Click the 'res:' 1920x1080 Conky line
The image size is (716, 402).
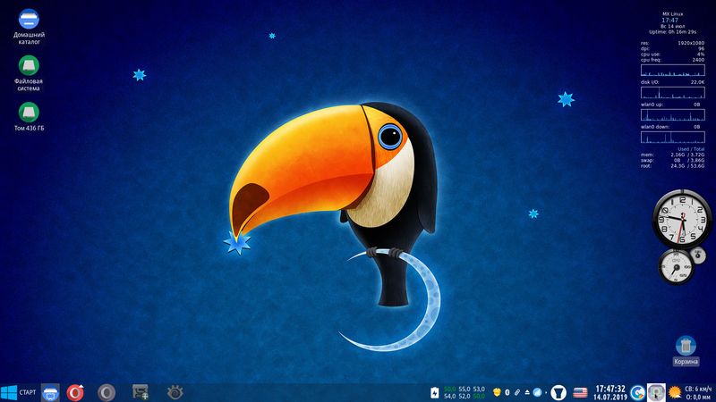coord(673,43)
